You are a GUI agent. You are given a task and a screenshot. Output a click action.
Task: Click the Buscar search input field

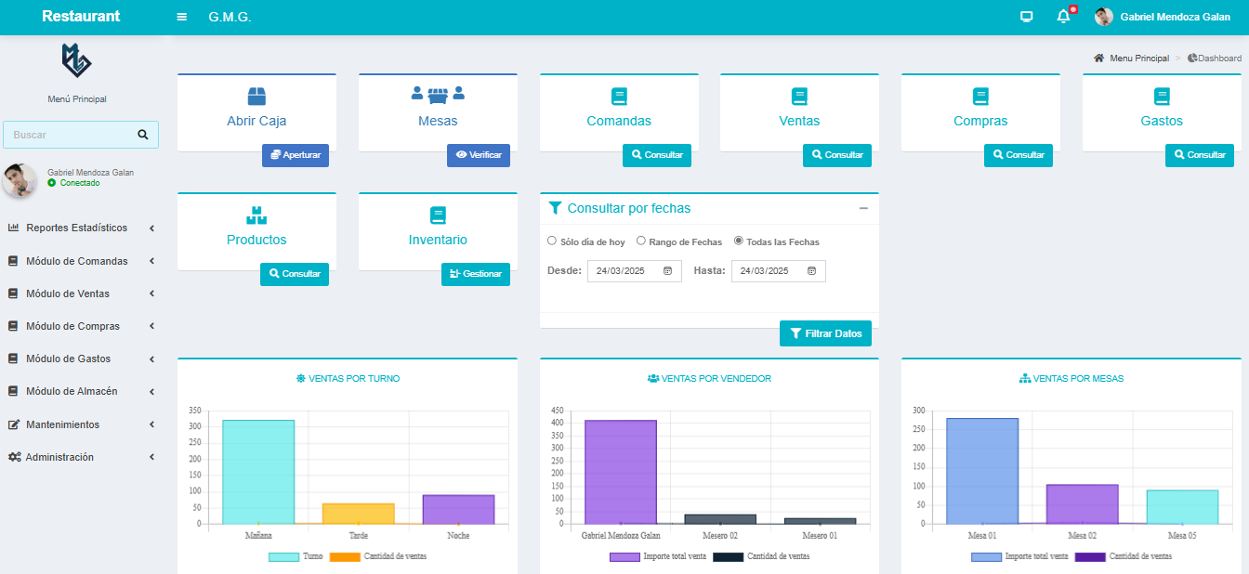(70, 135)
